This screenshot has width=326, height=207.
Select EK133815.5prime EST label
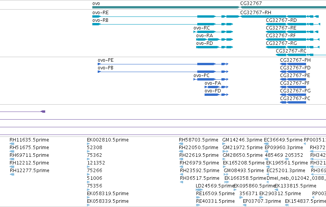(295, 186)
